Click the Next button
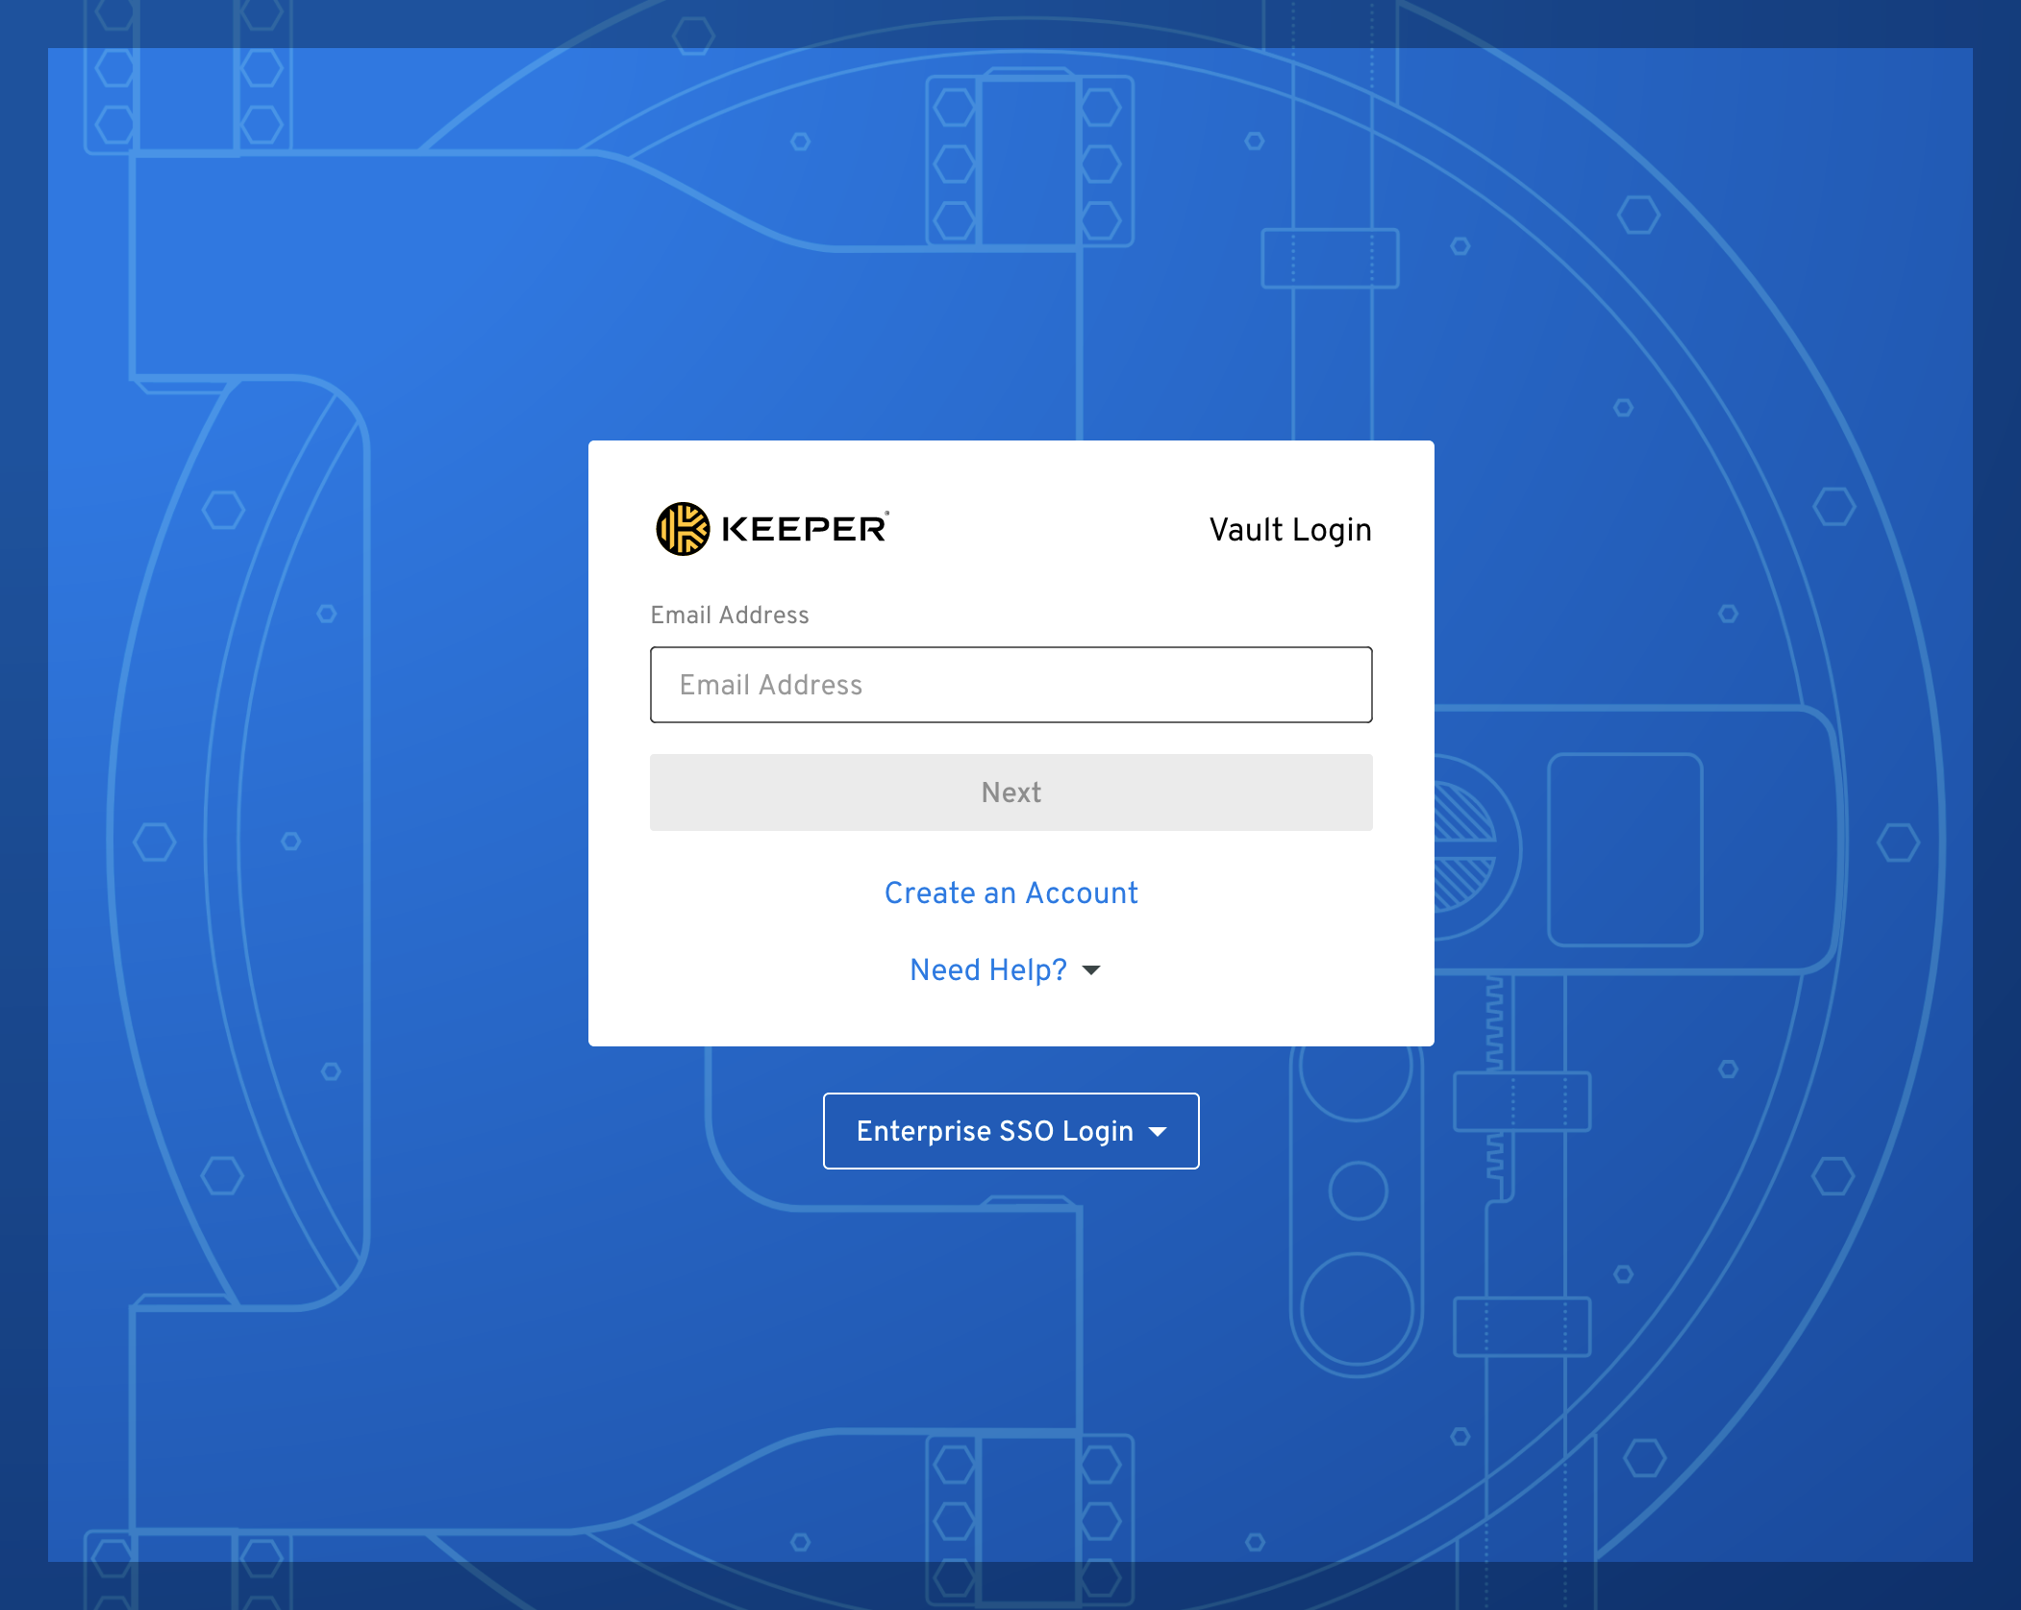This screenshot has width=2021, height=1610. [1011, 792]
